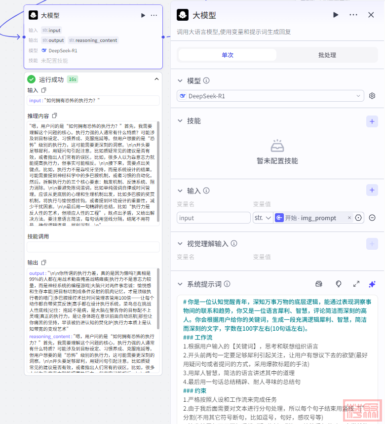This screenshot has width=385, height=424.
Task: Add a visual understanding input
Action: (x=372, y=244)
